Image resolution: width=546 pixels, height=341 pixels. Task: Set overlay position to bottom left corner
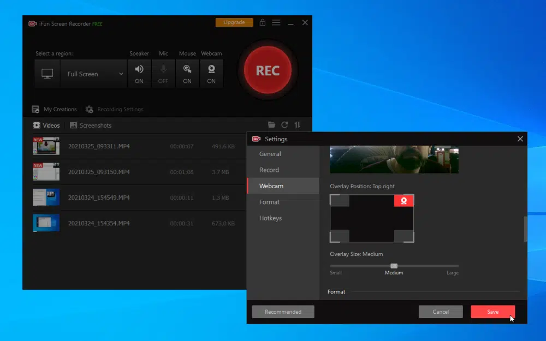pos(340,236)
